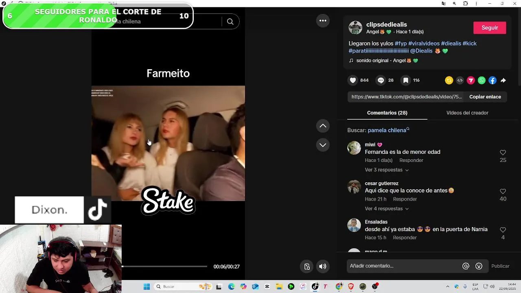Open more share options arrow
This screenshot has width=521, height=293.
503,80
